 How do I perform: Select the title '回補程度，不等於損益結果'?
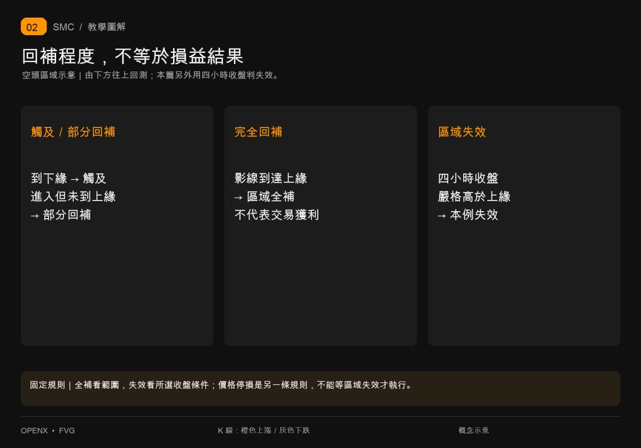click(x=132, y=56)
